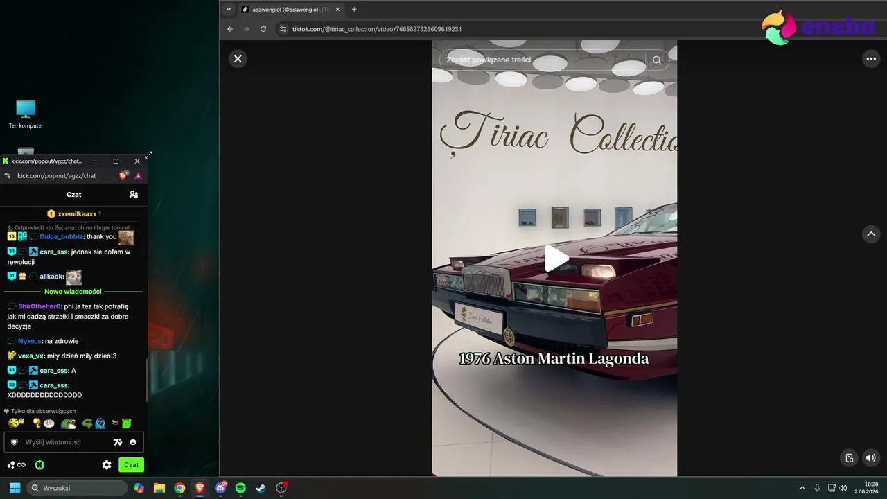The width and height of the screenshot is (887, 499).
Task: Open Copilot from the taskbar
Action: point(139,488)
